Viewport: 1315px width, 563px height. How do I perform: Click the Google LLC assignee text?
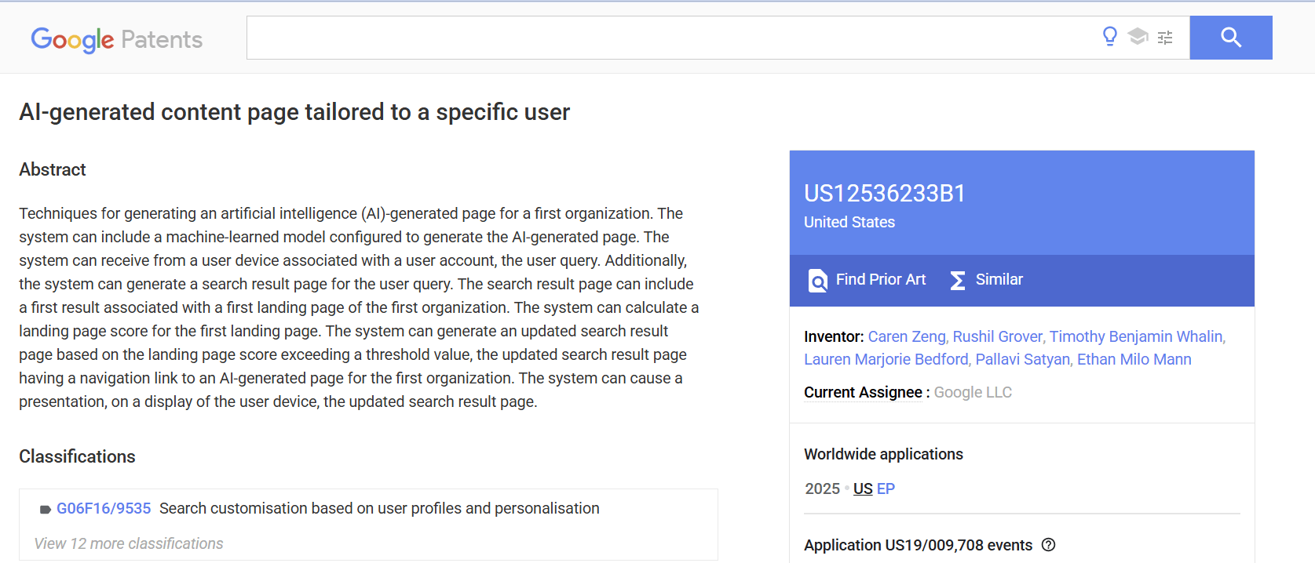pyautogui.click(x=973, y=392)
